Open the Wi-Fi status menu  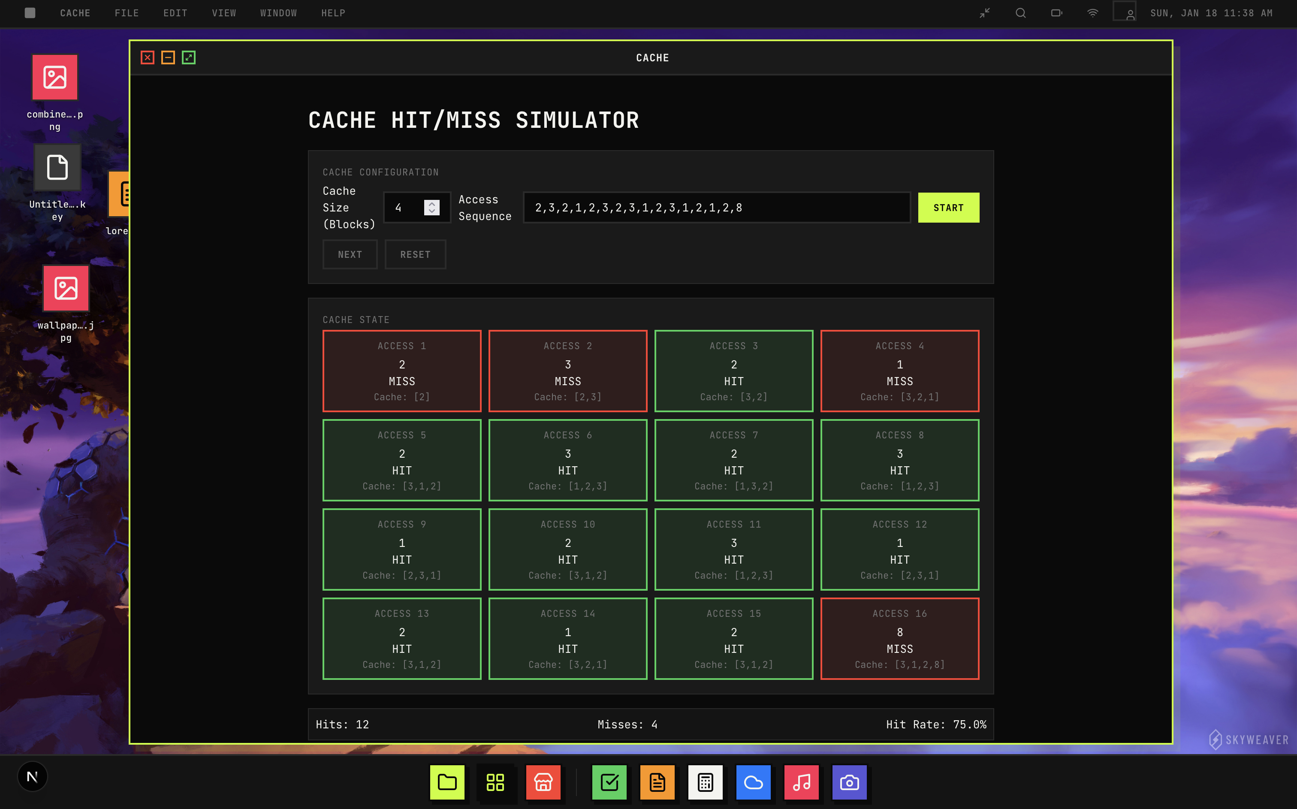(1093, 13)
